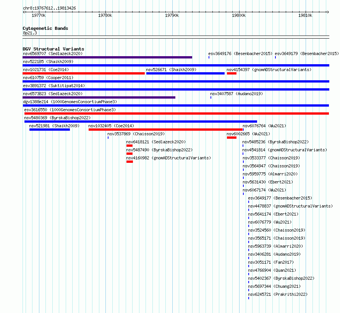
Task: Open nsv3564947 (Chaisson2019) label
Action: pyautogui.click(x=271, y=166)
